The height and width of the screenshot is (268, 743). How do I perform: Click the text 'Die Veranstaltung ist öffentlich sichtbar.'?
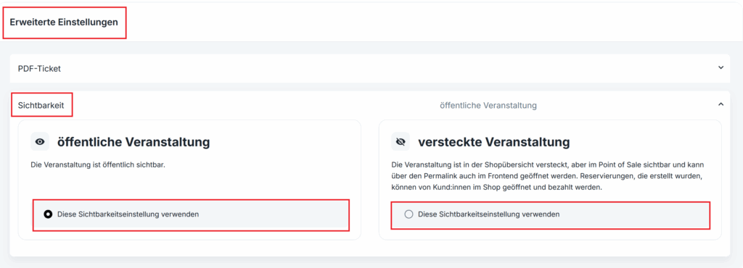pyautogui.click(x=94, y=165)
